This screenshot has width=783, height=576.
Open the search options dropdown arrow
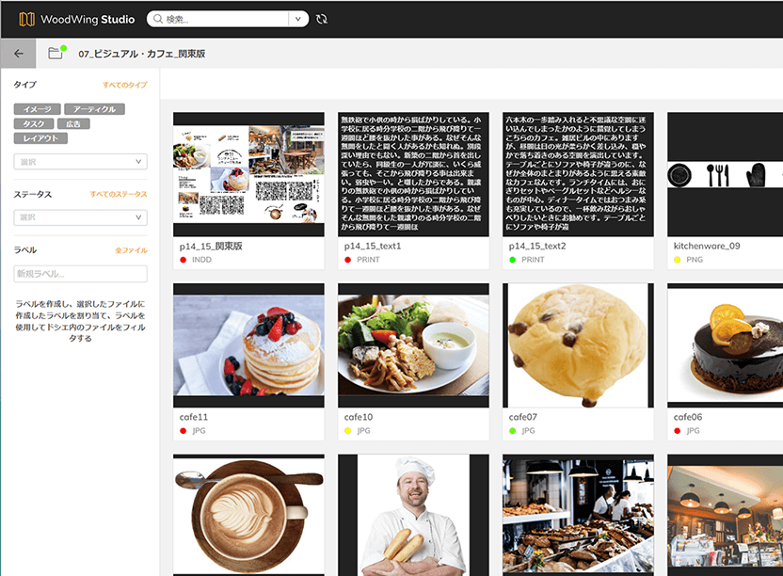click(x=298, y=19)
